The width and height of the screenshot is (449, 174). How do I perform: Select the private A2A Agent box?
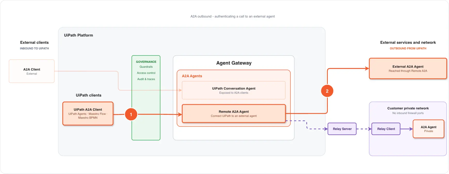pos(429,129)
